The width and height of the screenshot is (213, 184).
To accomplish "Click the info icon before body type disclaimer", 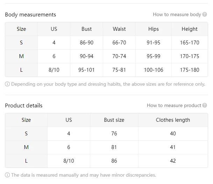I will (x=7, y=84).
